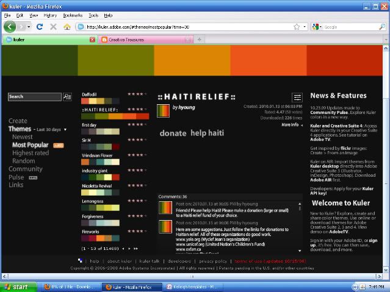Jump to last page of theme results
Viewport: 390px width, 292px height.
point(136,249)
